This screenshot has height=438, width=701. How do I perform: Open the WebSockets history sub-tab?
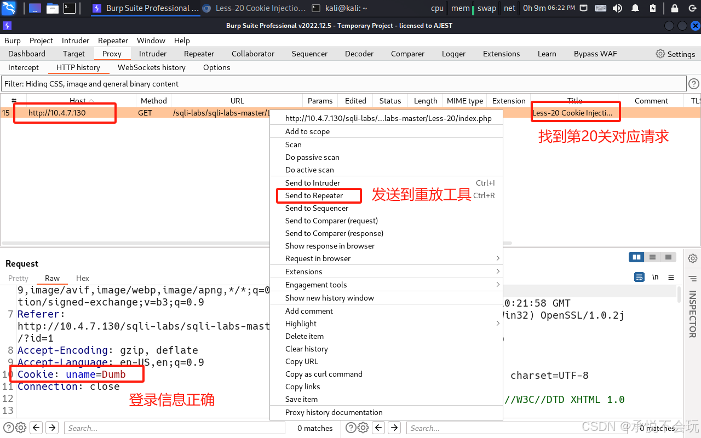pos(152,67)
